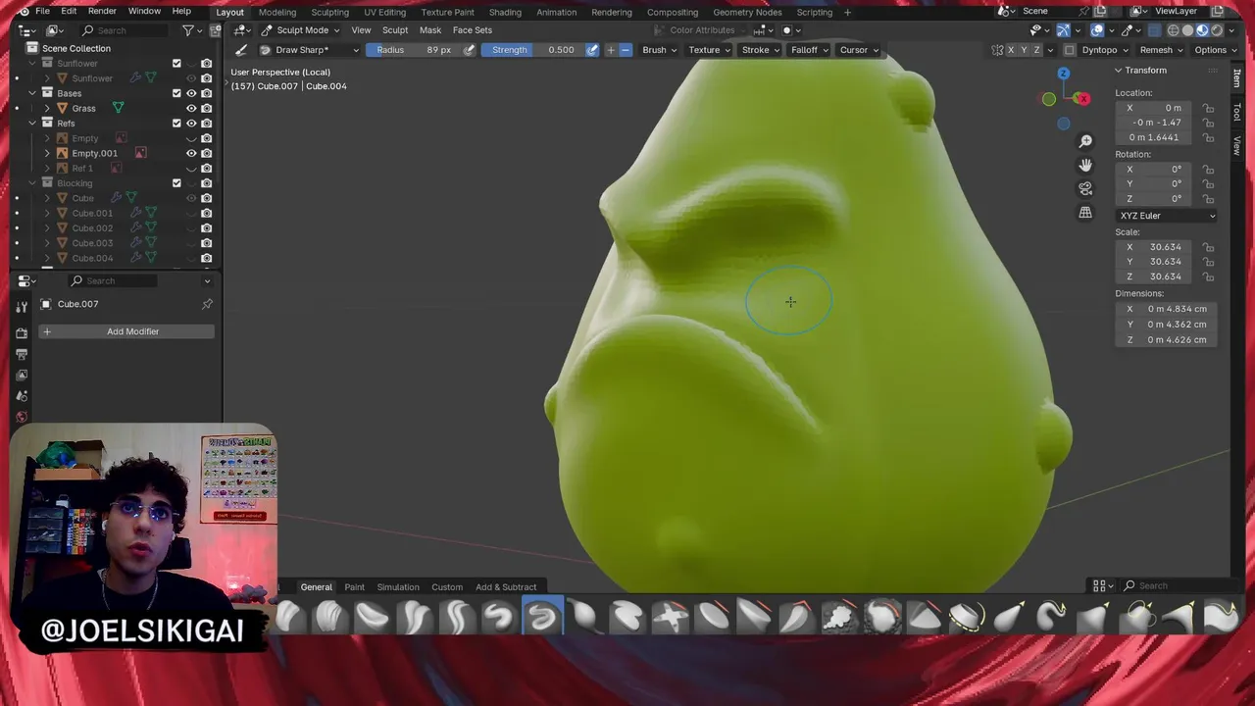Open View Layer properties tab icon
The height and width of the screenshot is (706, 1255).
22,375
